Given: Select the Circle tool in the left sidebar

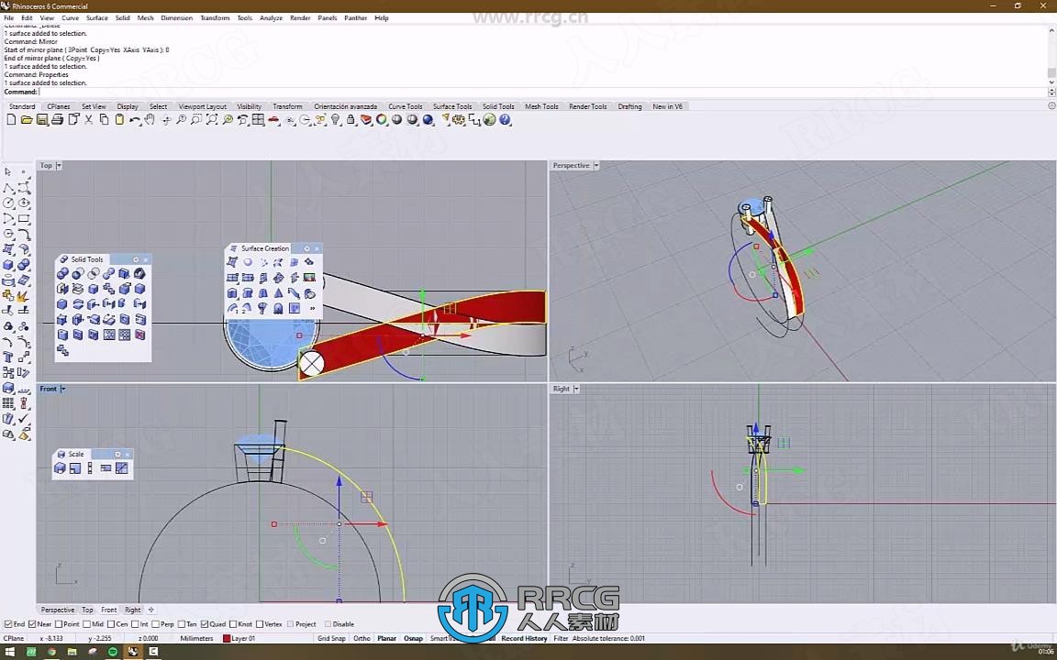Looking at the screenshot, I should tap(8, 203).
